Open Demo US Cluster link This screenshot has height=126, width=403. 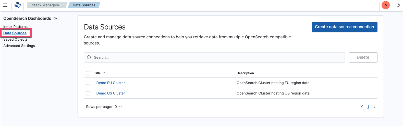pos(111,93)
